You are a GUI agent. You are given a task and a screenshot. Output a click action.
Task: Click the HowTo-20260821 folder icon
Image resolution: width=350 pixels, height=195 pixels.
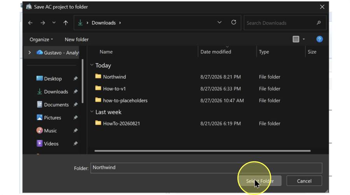tap(98, 123)
